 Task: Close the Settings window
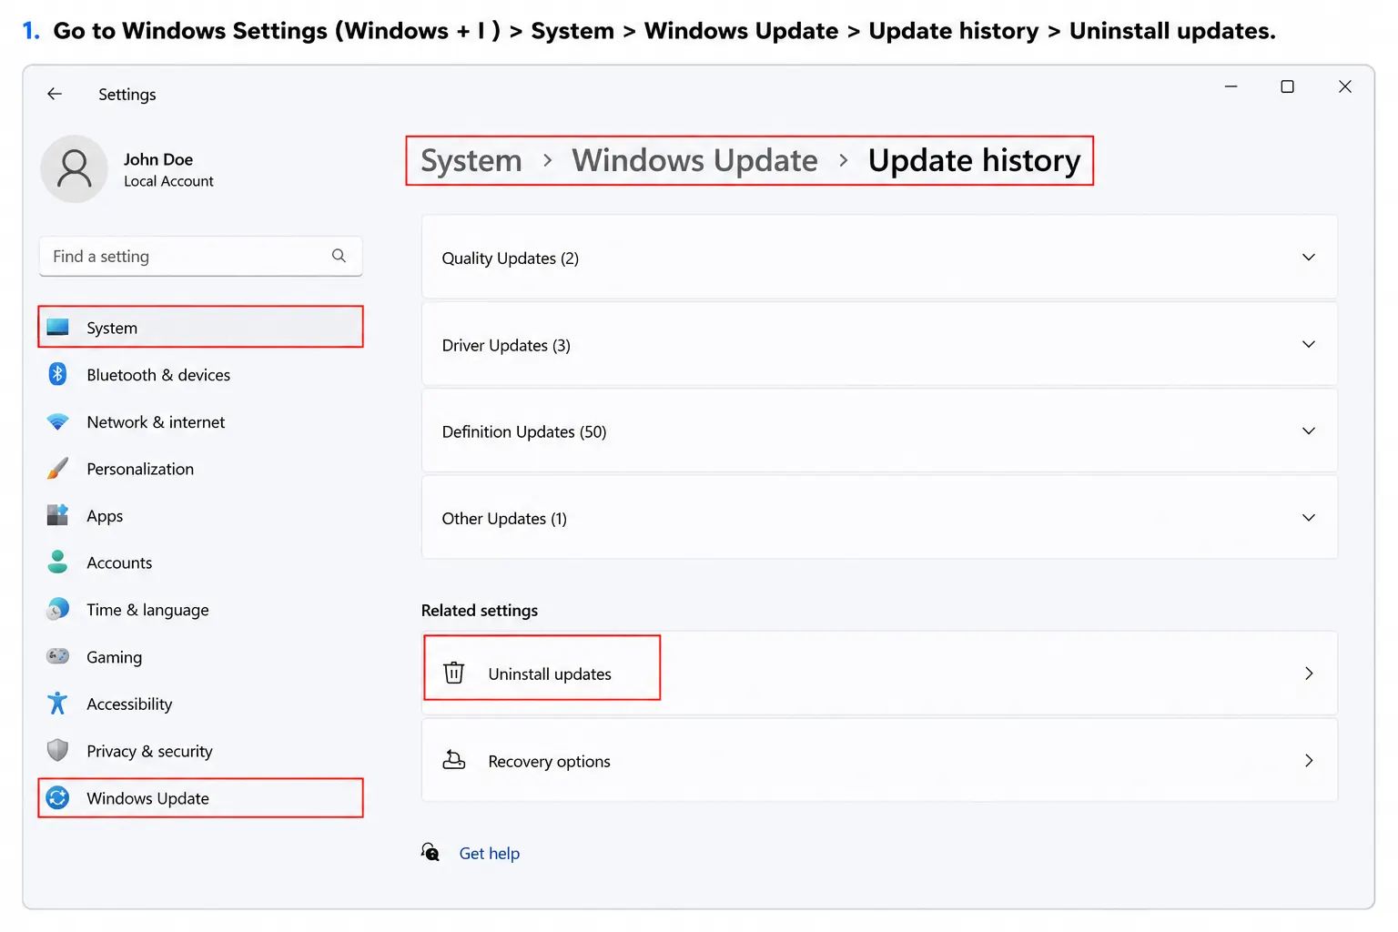[x=1344, y=86]
